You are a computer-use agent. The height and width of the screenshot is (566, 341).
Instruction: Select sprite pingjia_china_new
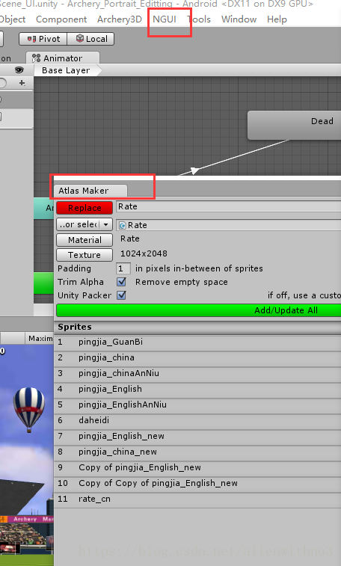[x=197, y=452]
